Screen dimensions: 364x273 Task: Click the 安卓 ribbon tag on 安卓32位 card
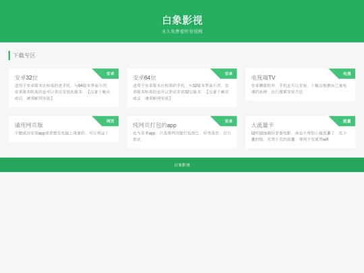coord(111,73)
